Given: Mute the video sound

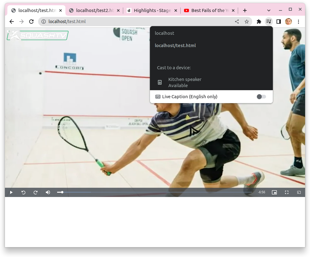Looking at the screenshot, I should pos(48,192).
